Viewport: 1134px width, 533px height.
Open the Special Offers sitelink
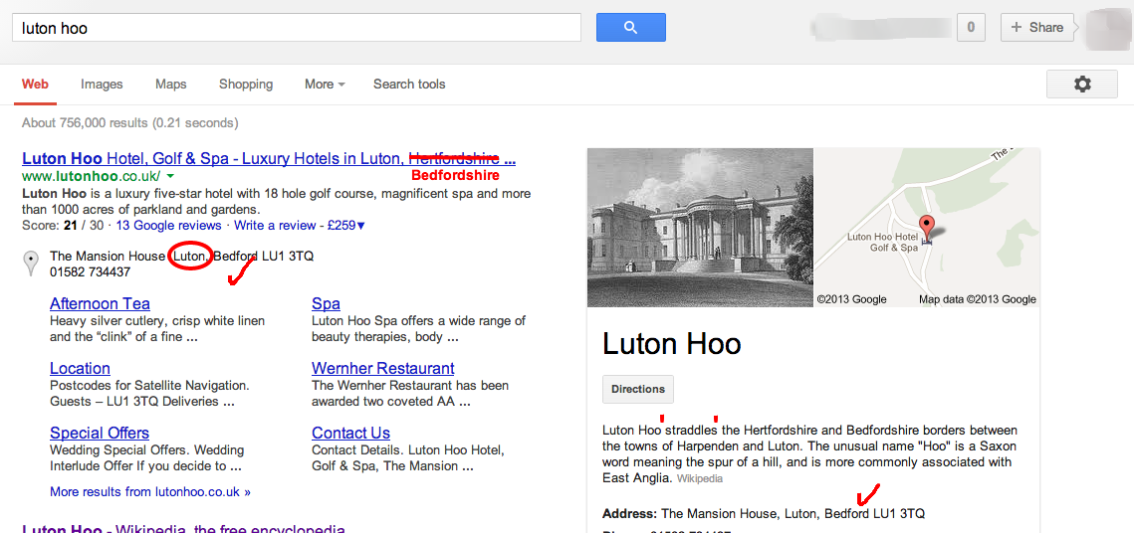pos(100,434)
